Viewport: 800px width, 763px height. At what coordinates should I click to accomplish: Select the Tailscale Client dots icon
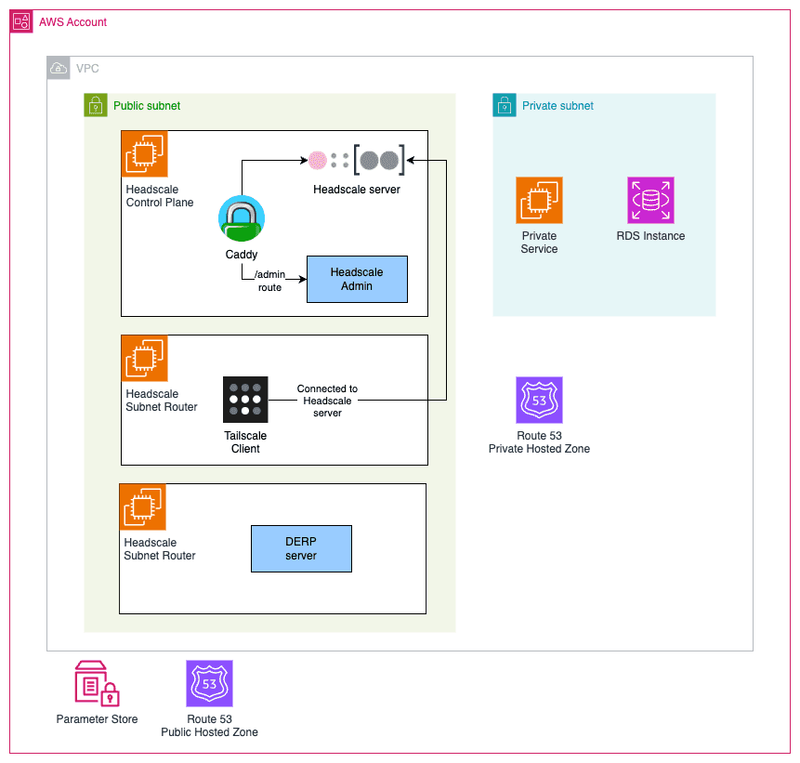click(x=245, y=400)
